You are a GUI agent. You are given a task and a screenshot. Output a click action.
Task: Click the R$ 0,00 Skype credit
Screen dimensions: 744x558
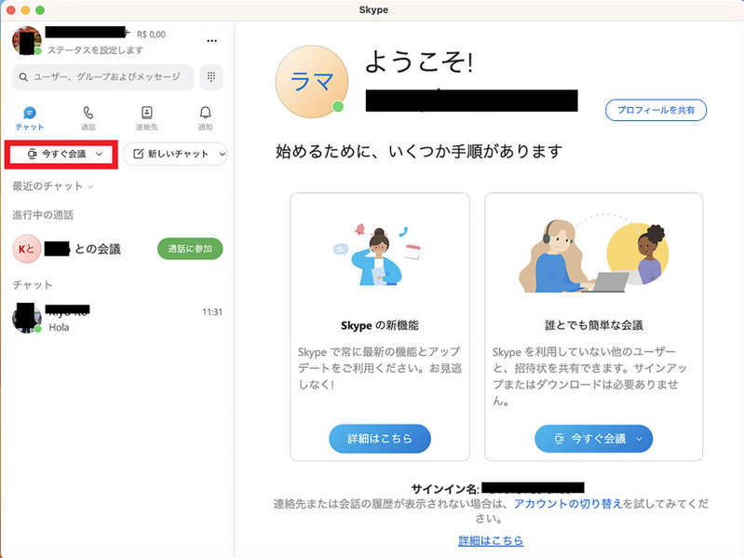[151, 34]
